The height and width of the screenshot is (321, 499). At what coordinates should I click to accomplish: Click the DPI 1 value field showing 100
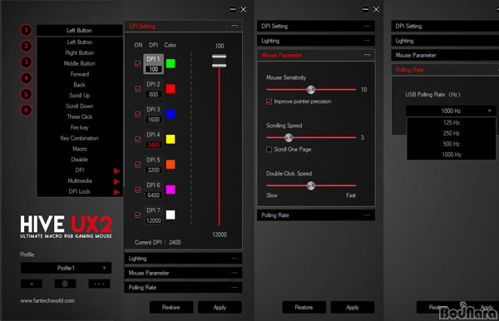point(154,69)
